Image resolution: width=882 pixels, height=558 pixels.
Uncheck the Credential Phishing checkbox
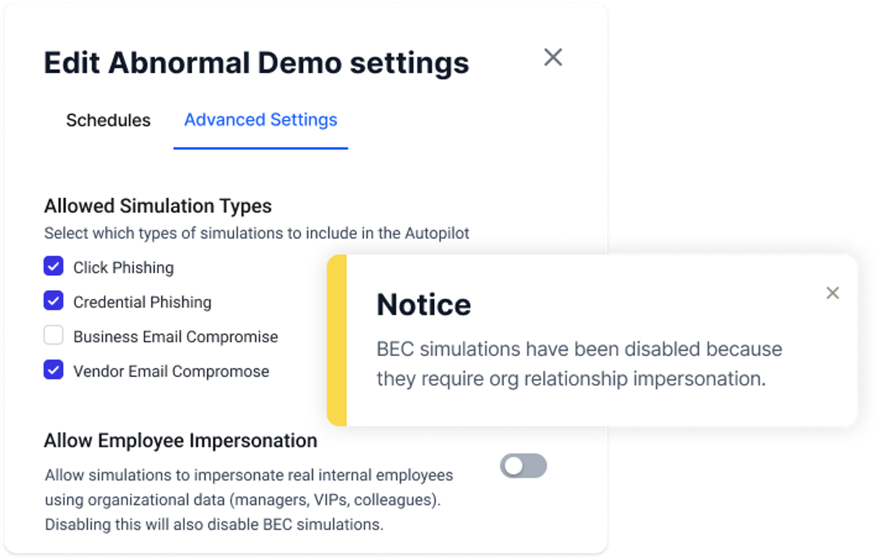(x=53, y=301)
